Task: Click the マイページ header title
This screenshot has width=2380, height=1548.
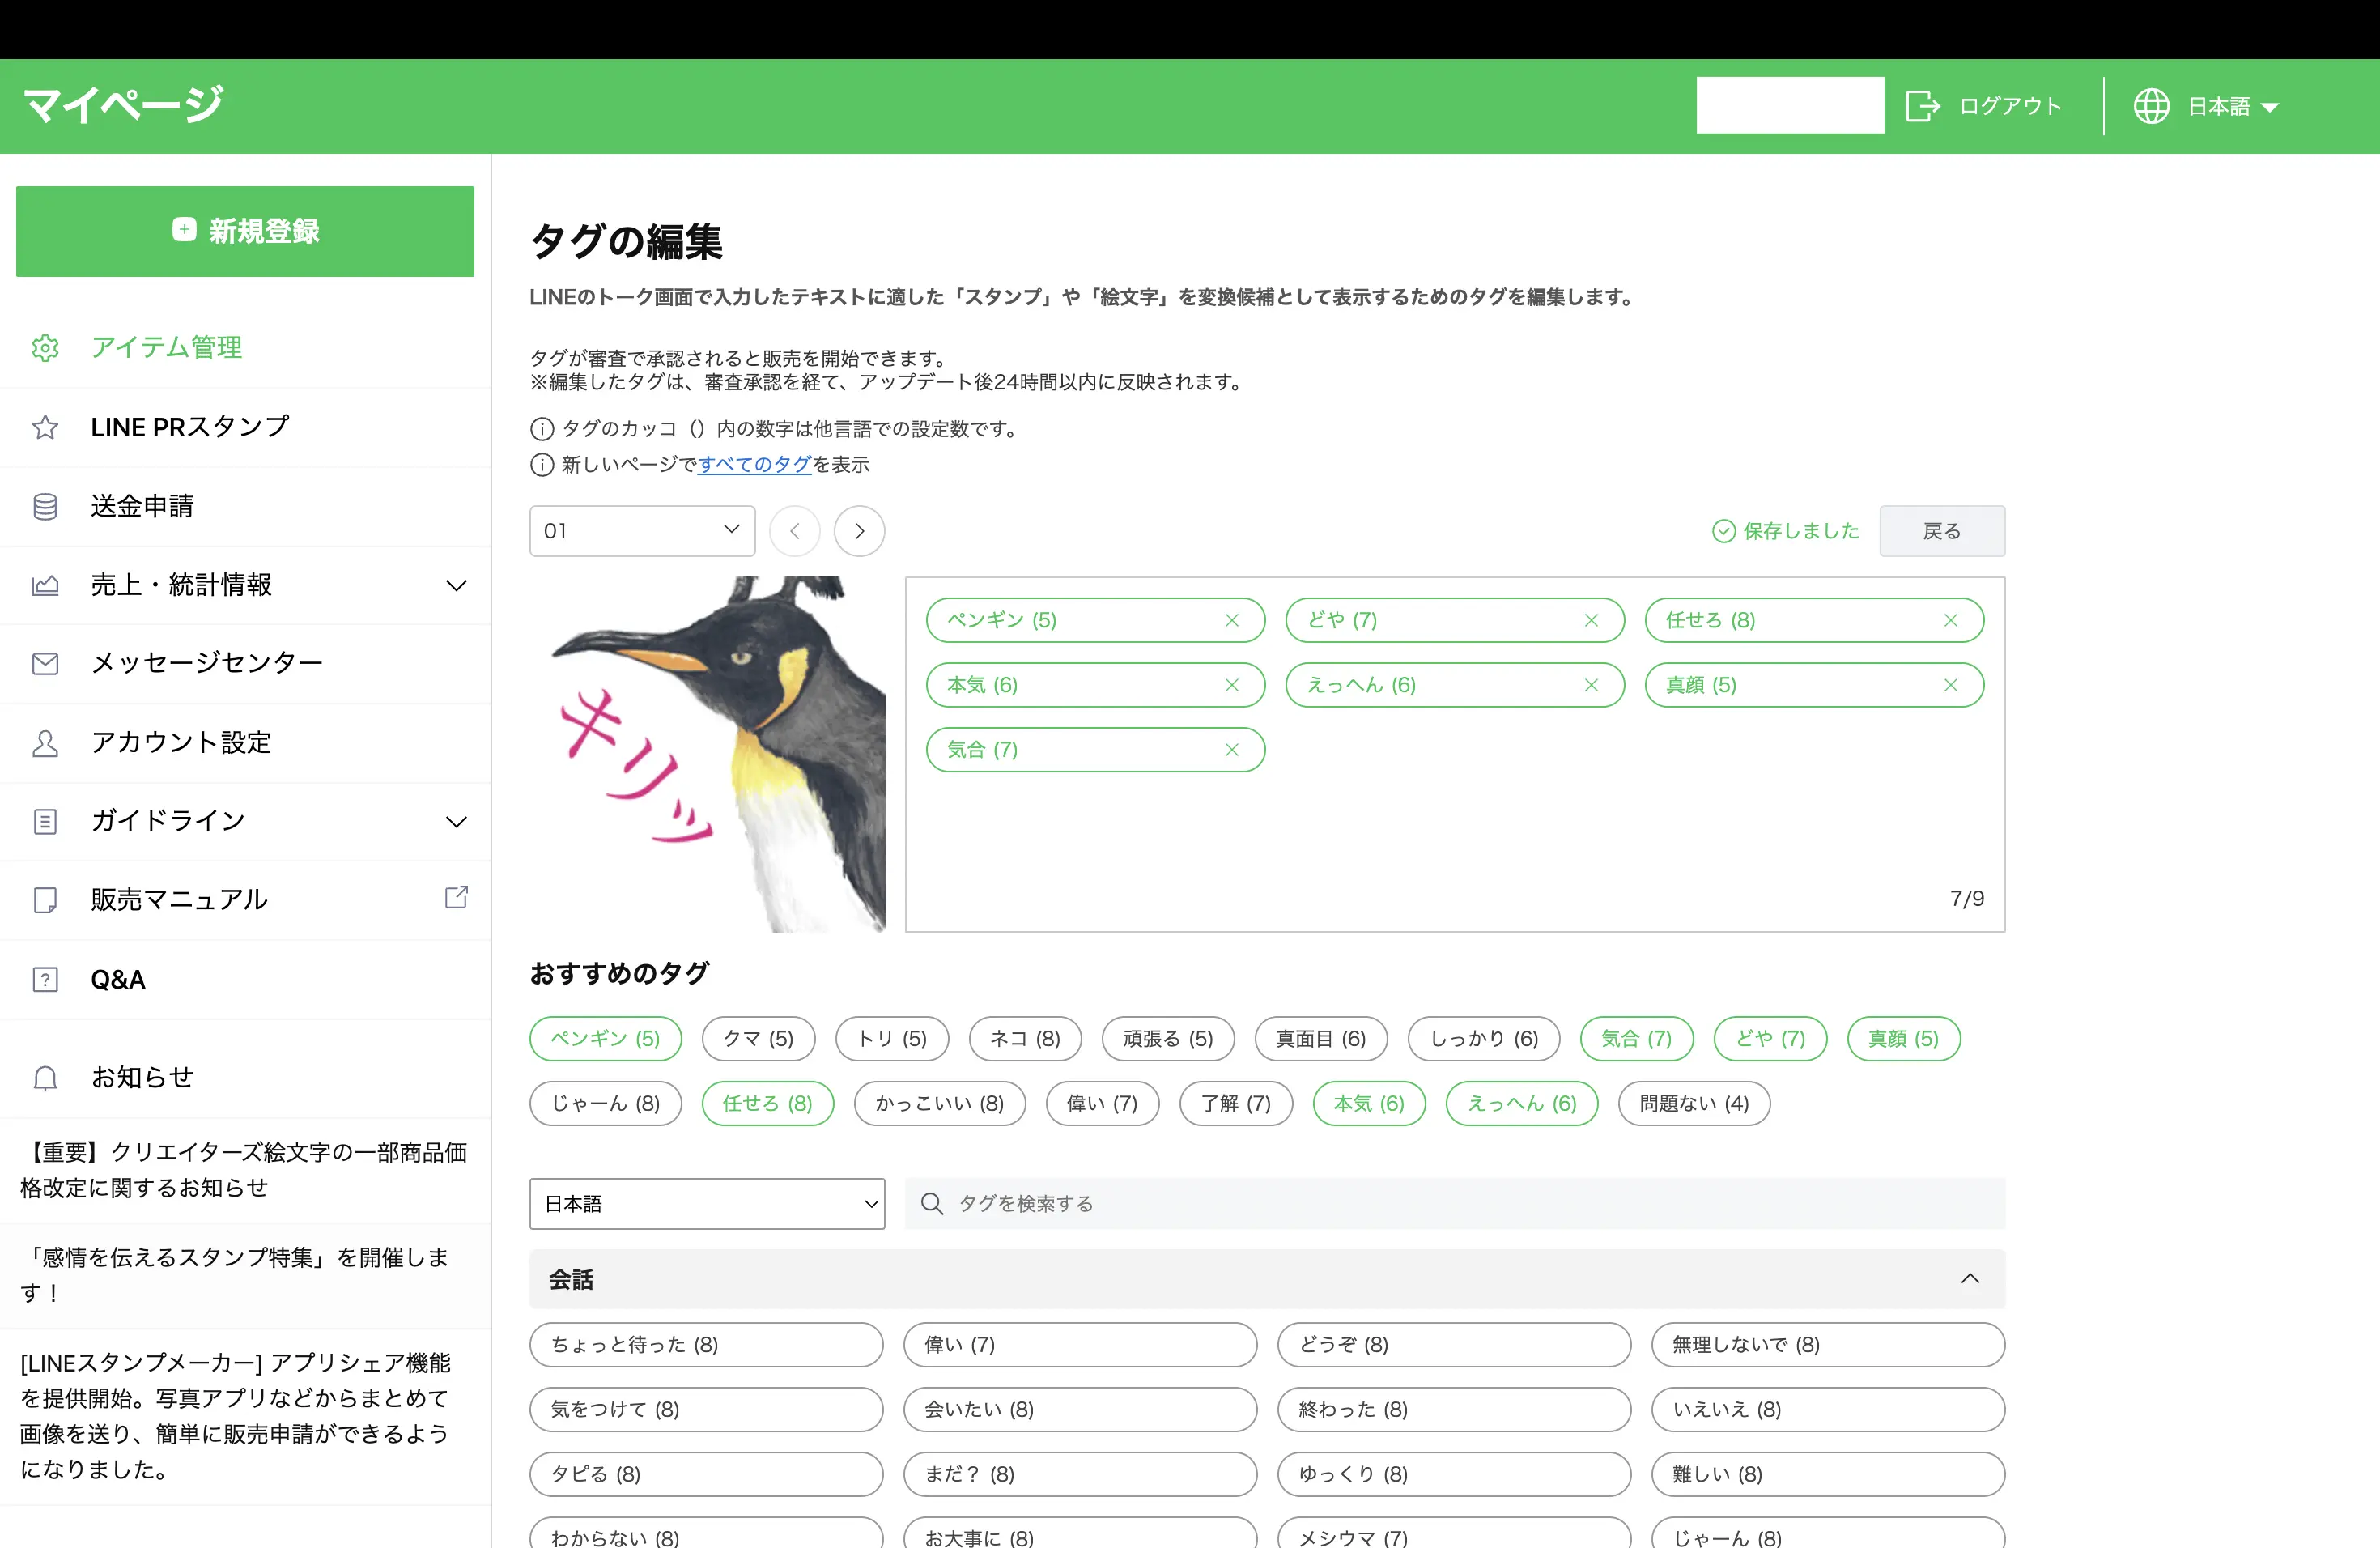Action: coord(123,105)
